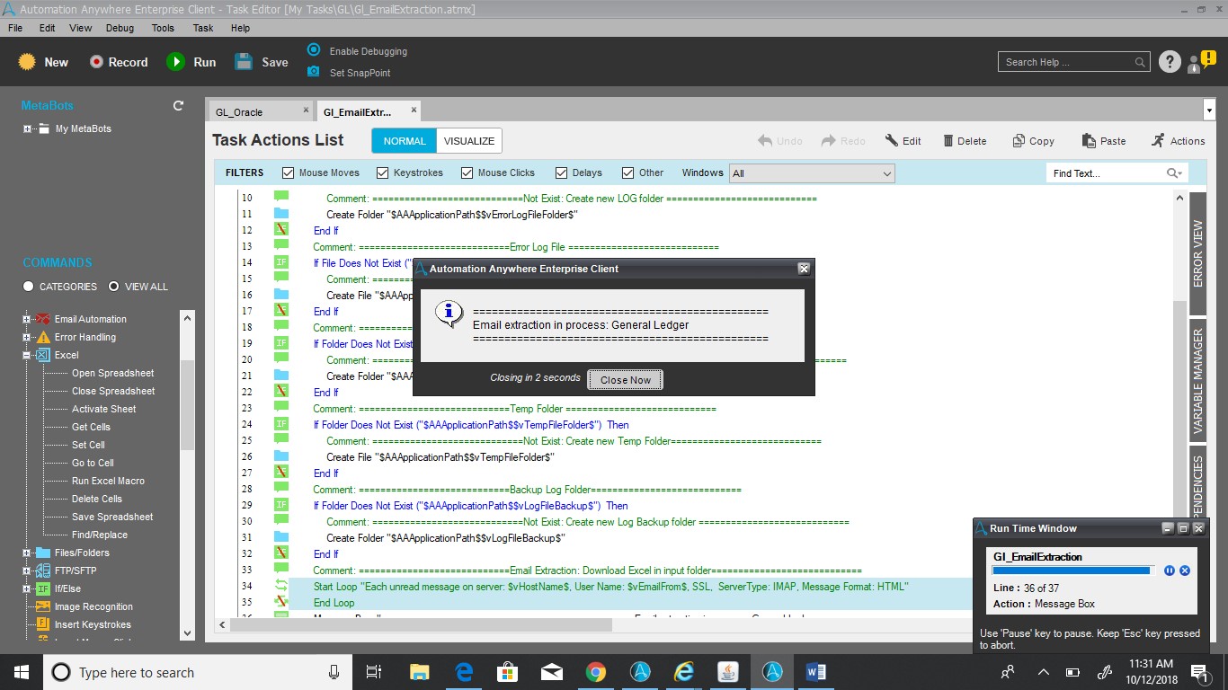Save the task using Save
The width and height of the screenshot is (1228, 690).
[262, 62]
